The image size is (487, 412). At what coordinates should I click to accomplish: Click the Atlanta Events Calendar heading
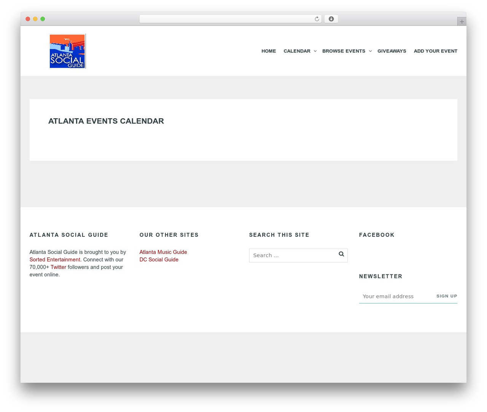click(x=106, y=121)
